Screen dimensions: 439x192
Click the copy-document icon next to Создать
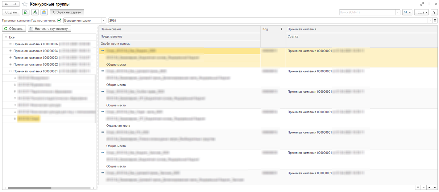(x=26, y=12)
